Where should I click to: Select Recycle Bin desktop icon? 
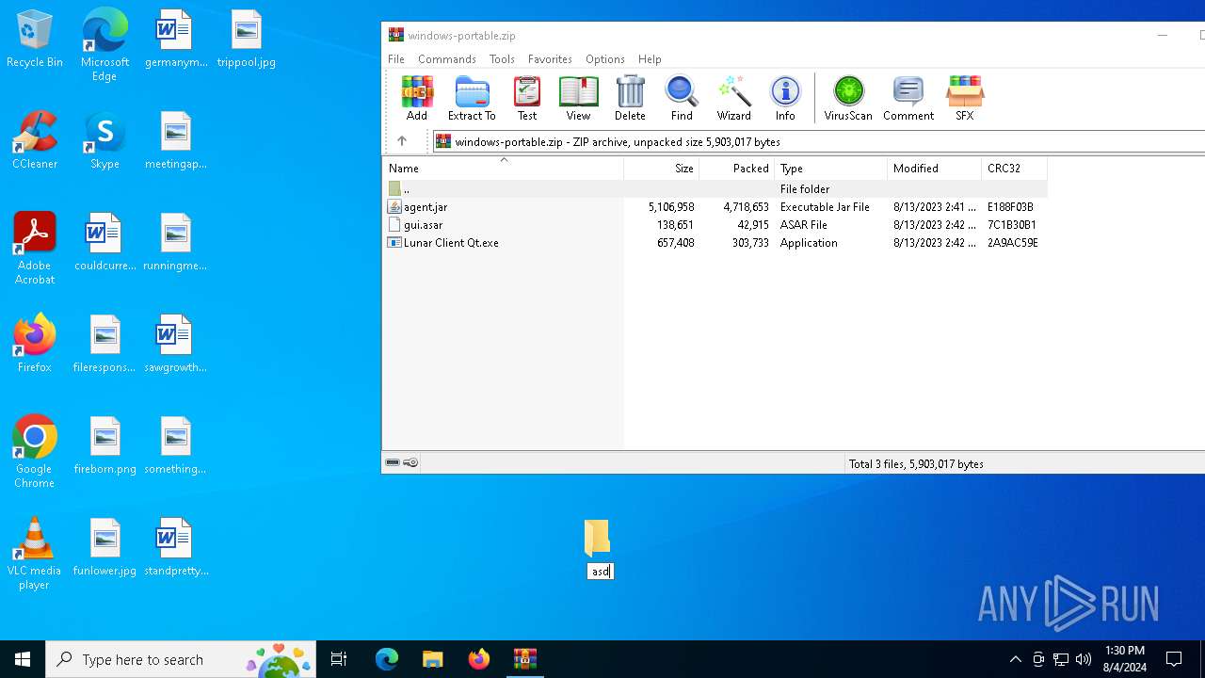(35, 40)
